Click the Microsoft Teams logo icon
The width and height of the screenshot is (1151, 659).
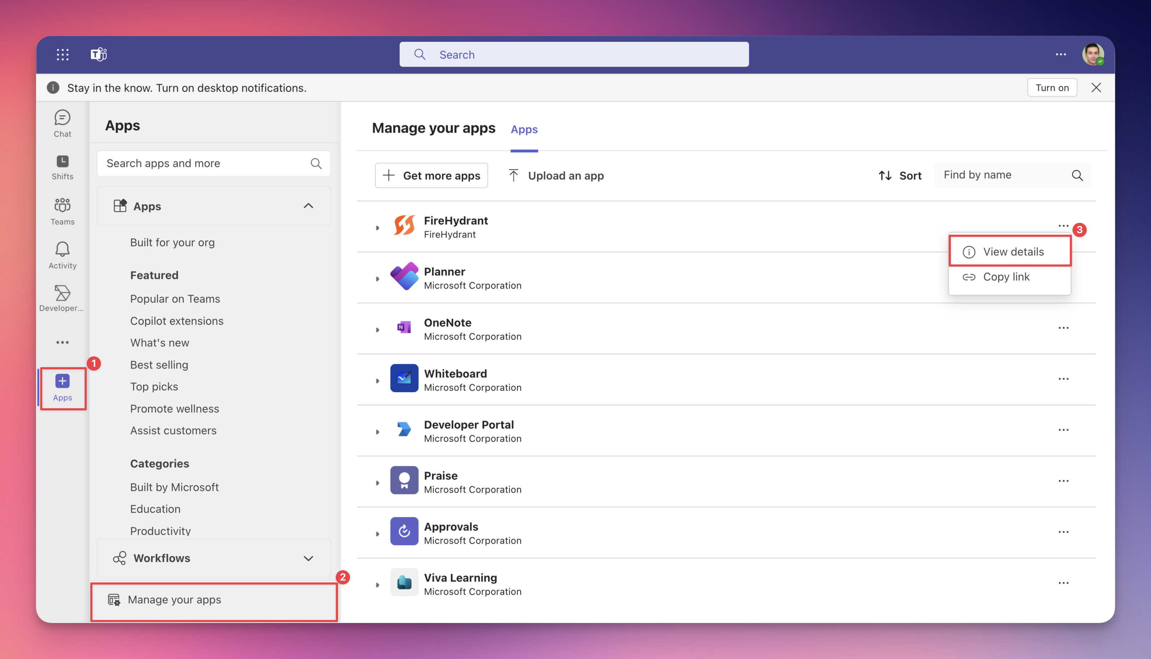[99, 54]
